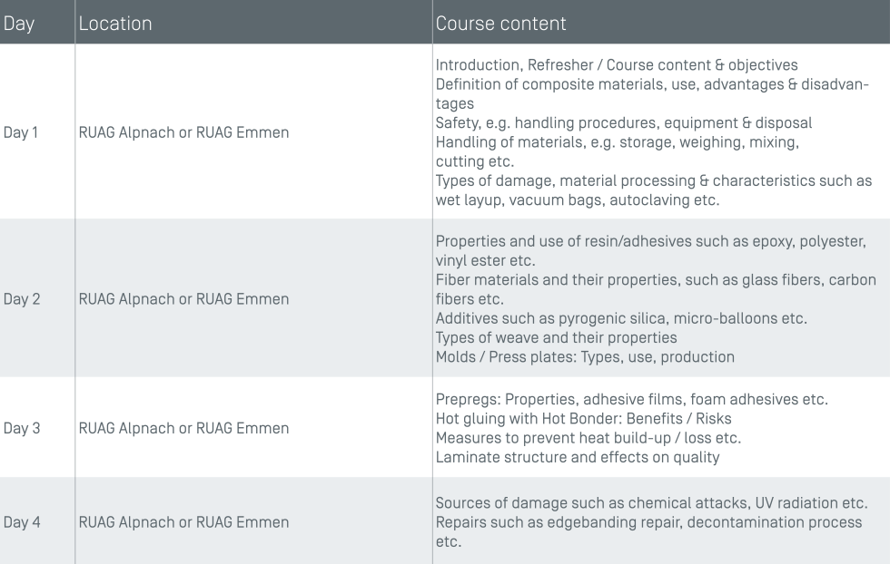The height and width of the screenshot is (564, 890).
Task: Click the Course content column header
Action: [500, 24]
